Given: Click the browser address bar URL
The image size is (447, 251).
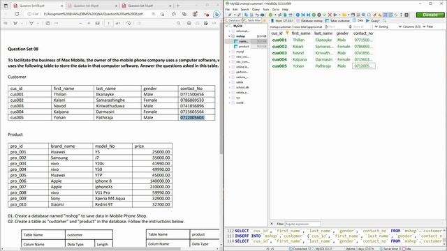Looking at the screenshot, I should 93,14.
